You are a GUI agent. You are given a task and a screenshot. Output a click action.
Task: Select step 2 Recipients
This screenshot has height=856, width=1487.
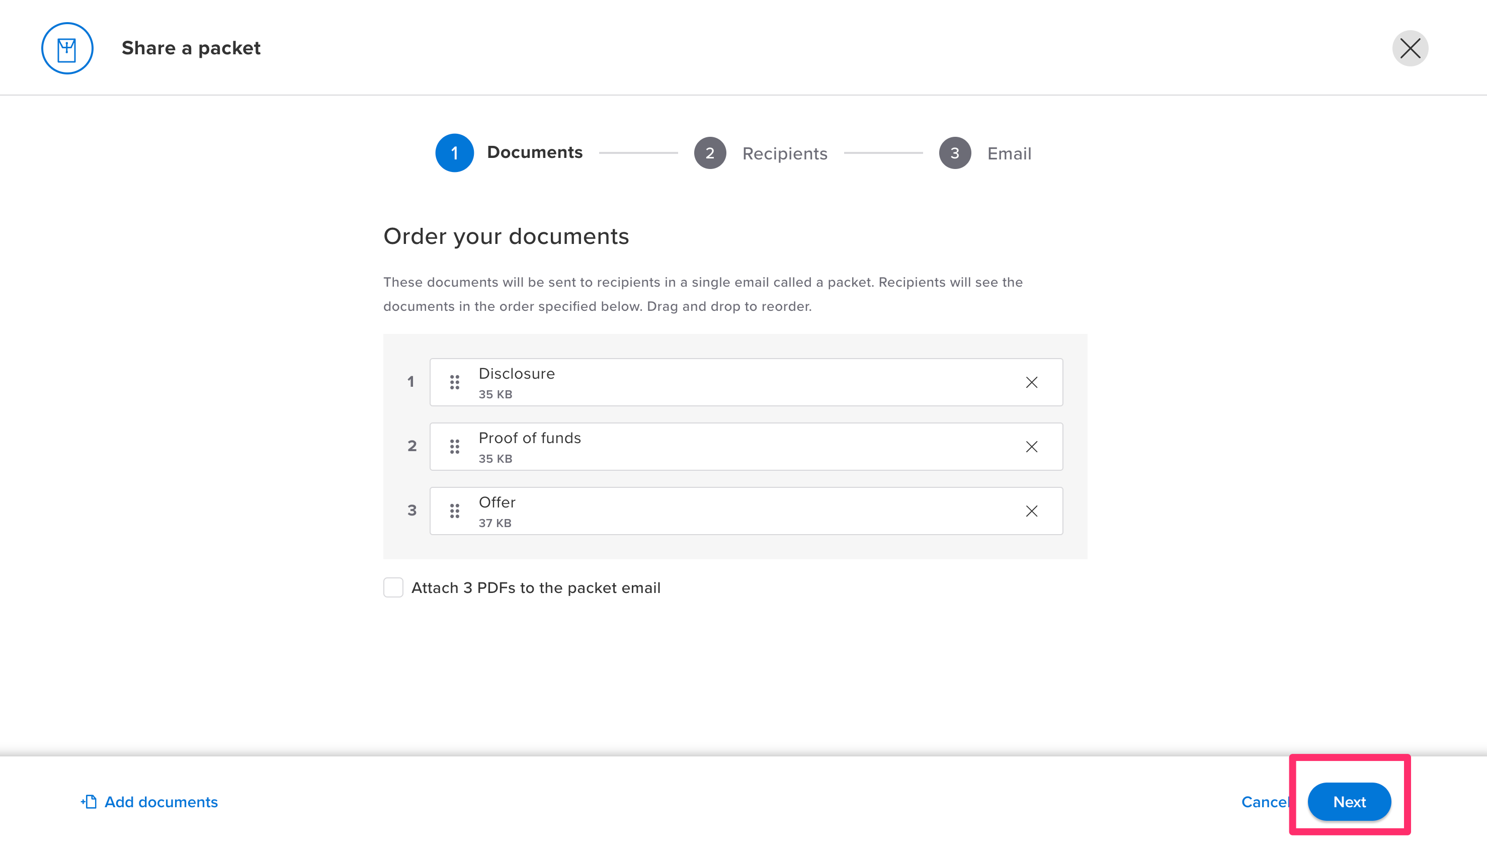tap(710, 153)
